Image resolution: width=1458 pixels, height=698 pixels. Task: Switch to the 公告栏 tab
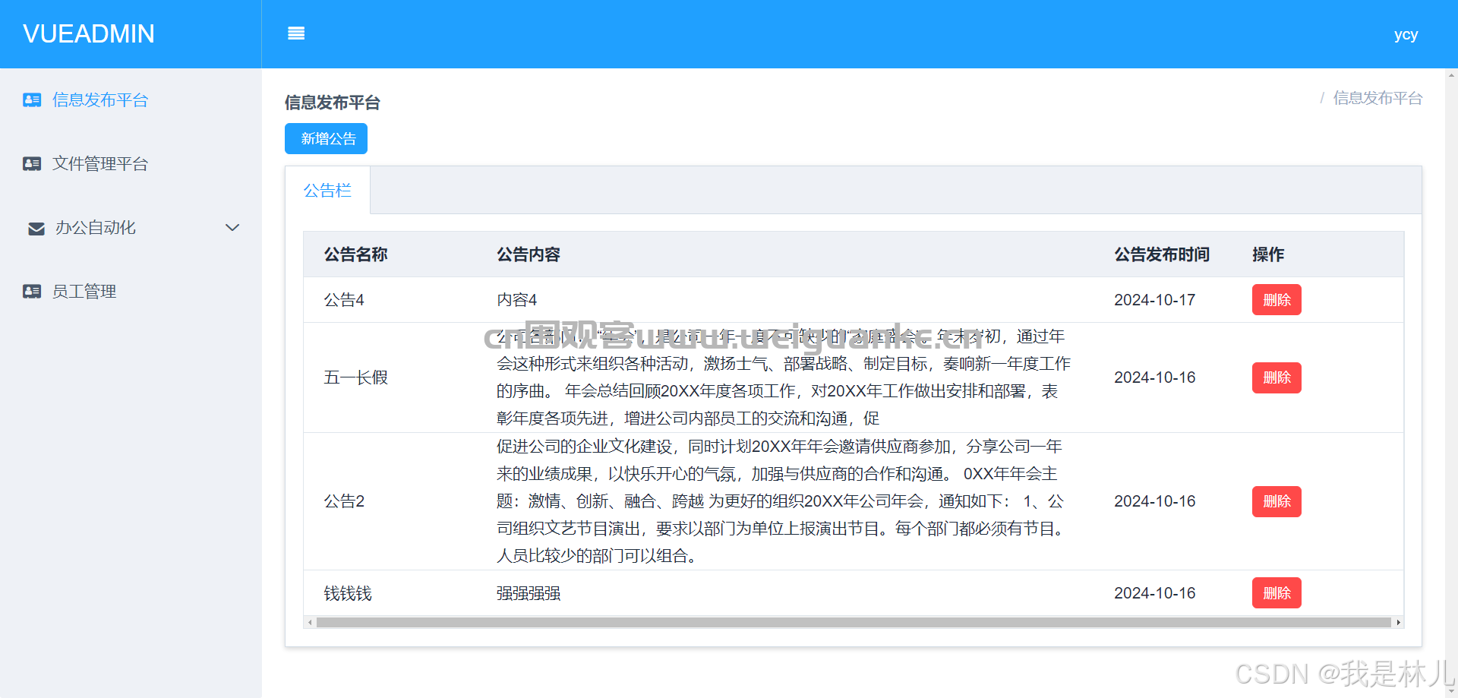coord(327,190)
